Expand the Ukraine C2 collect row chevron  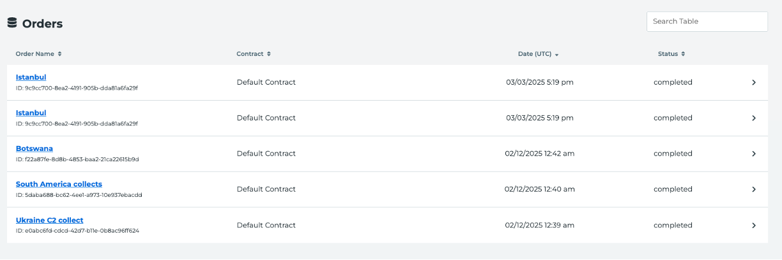(x=754, y=225)
